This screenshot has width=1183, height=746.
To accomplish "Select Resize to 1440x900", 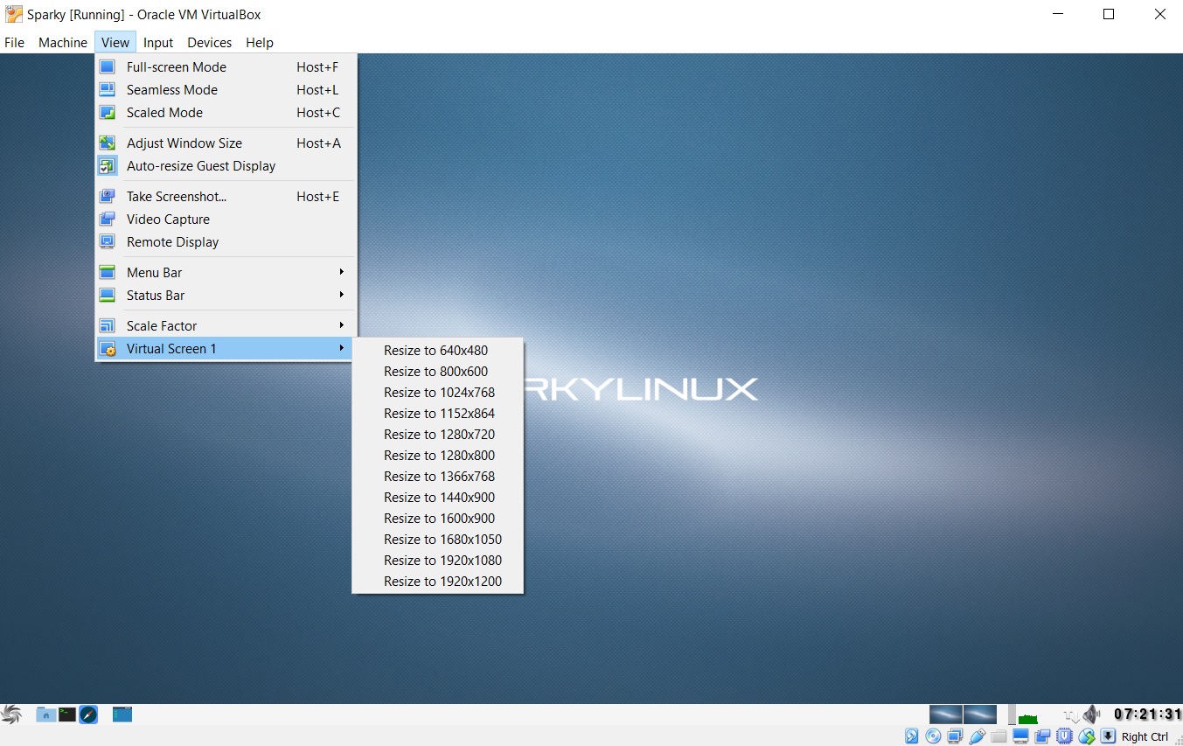I will (437, 498).
